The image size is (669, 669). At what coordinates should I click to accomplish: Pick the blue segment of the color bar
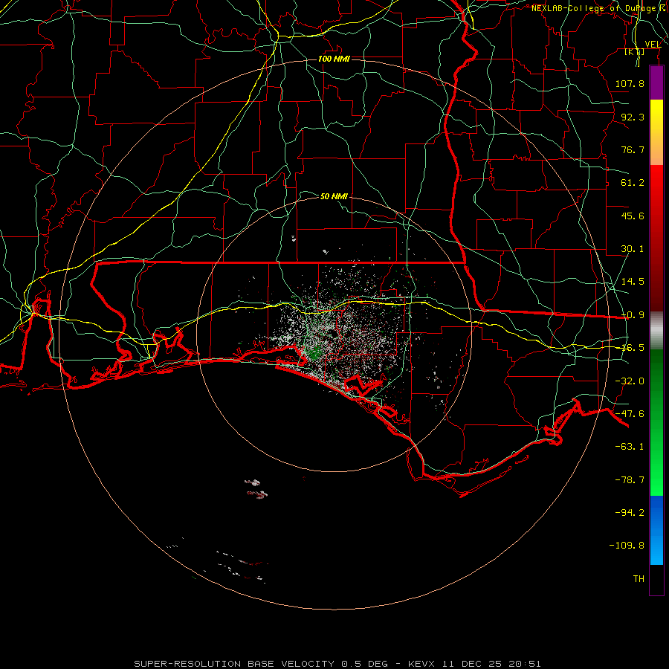coord(656,530)
